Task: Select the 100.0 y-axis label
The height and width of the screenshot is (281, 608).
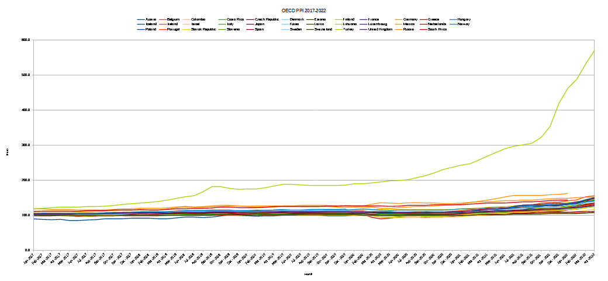Action: click(26, 216)
